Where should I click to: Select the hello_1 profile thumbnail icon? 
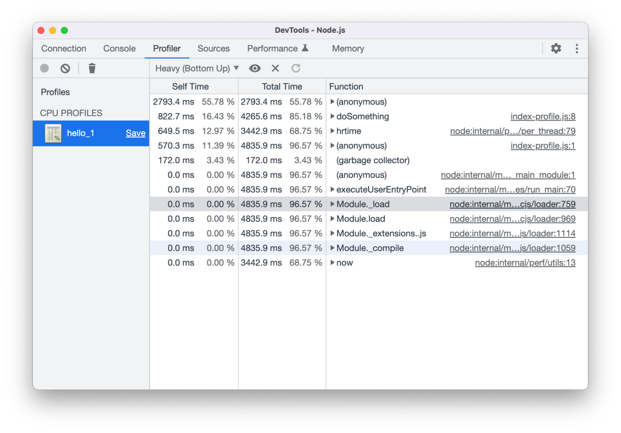[x=53, y=133]
